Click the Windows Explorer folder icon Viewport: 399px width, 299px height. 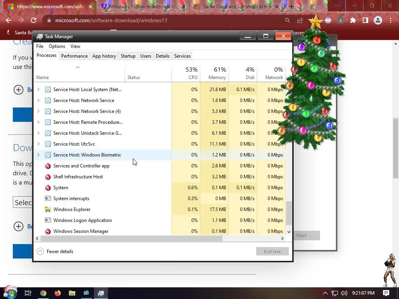[x=48, y=209]
